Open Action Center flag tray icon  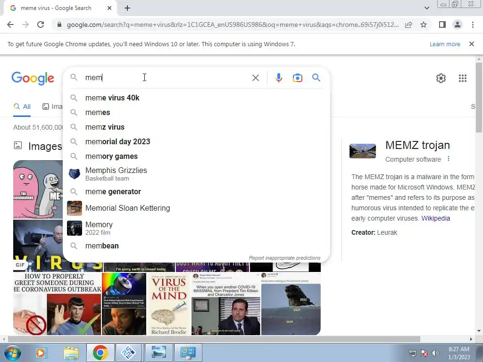pyautogui.click(x=424, y=353)
